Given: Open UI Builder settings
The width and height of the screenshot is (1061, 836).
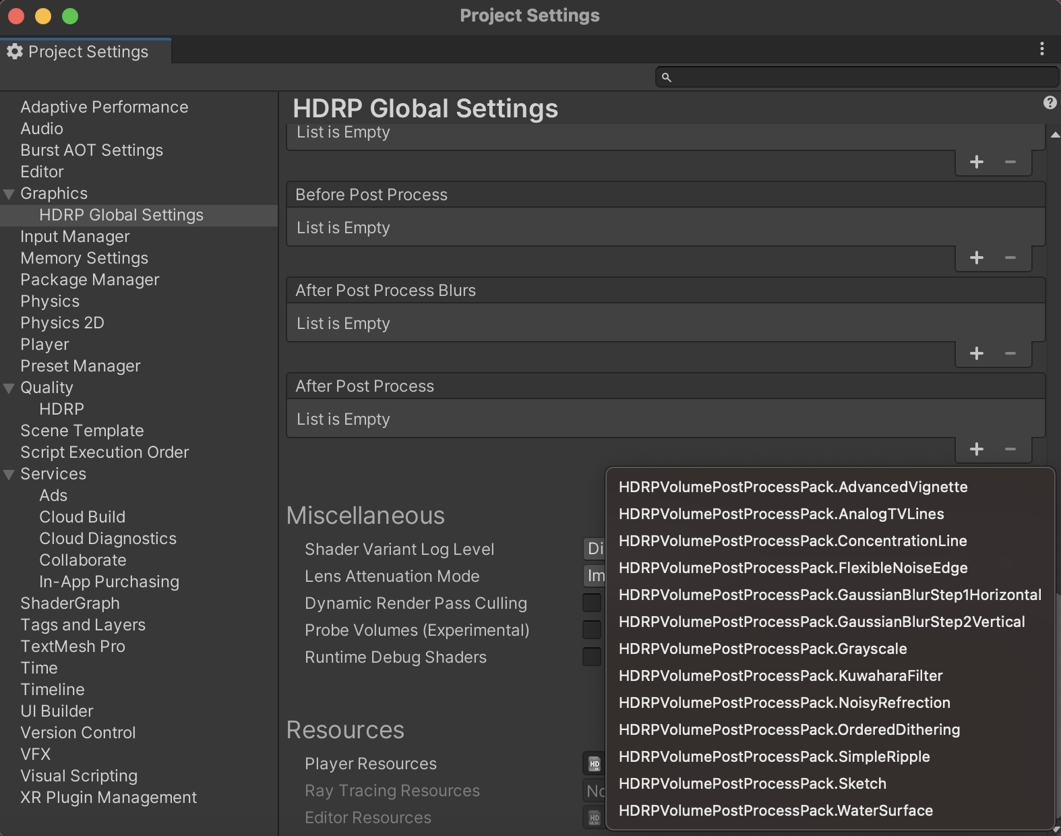Looking at the screenshot, I should click(x=57, y=711).
